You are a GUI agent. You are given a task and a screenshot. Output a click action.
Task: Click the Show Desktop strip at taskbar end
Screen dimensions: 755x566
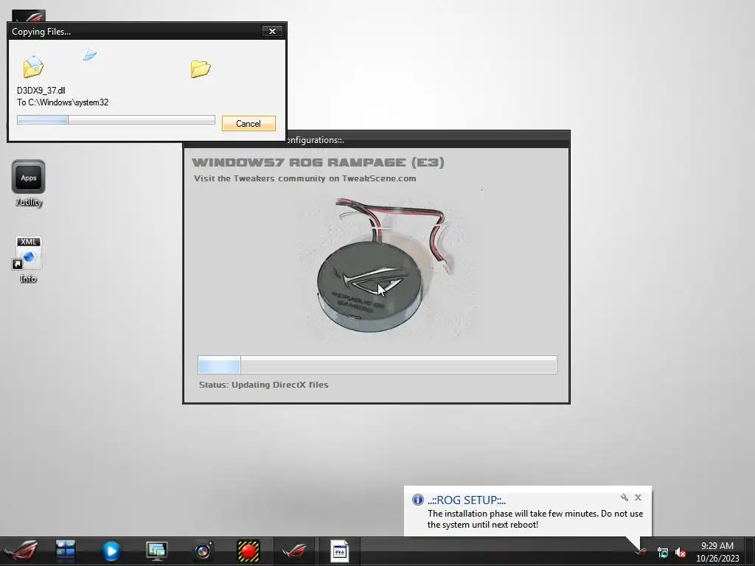click(x=749, y=551)
